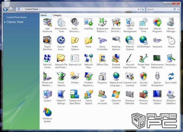The width and height of the screenshot is (183, 132).
Task: Open Color Management
Action: tap(130, 25)
